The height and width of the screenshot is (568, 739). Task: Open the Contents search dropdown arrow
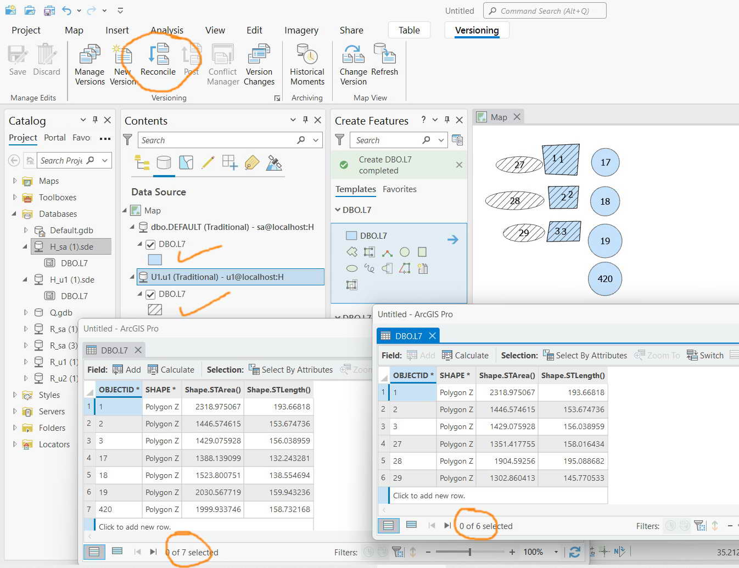316,140
